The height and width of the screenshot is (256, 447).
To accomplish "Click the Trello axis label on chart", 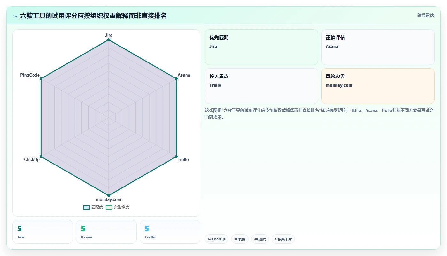I will (x=183, y=159).
